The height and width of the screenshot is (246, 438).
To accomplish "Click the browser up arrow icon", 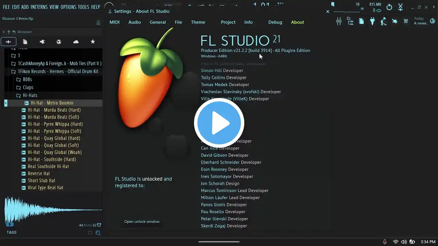I will (9, 32).
